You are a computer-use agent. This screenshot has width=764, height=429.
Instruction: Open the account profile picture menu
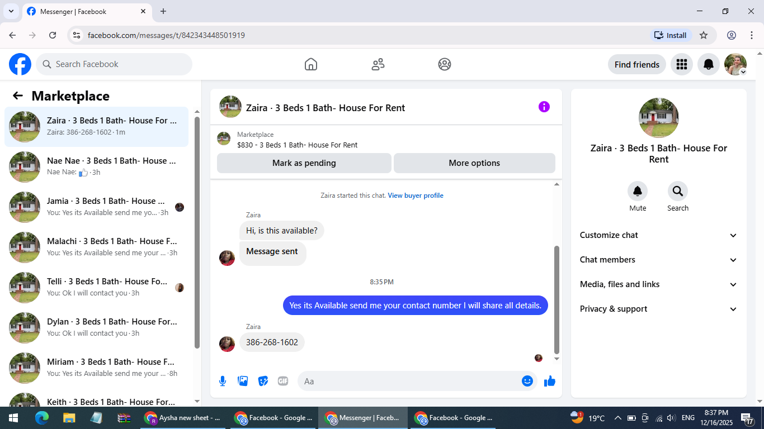[735, 64]
